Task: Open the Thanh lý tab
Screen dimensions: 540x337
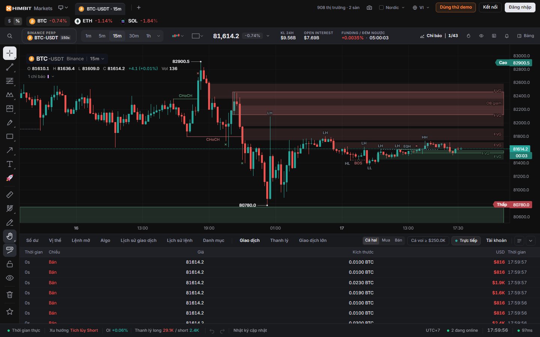Action: point(279,240)
